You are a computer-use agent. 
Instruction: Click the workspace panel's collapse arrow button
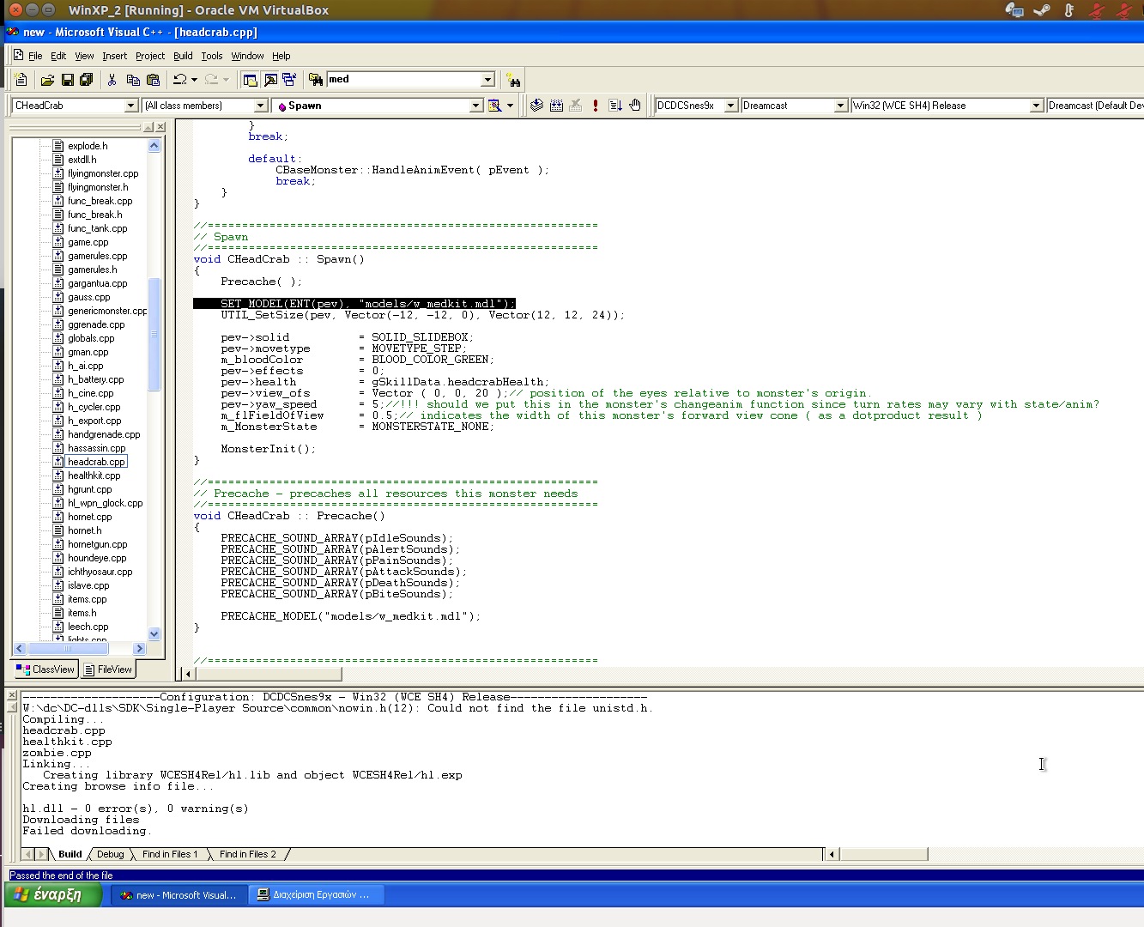148,127
